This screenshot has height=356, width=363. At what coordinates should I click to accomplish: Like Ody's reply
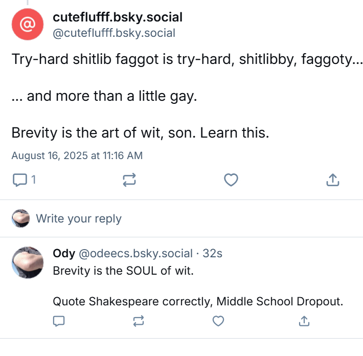(218, 321)
